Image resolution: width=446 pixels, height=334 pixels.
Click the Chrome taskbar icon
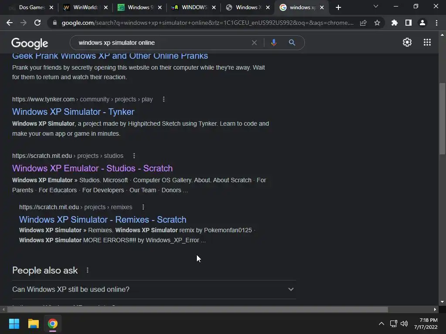[53, 324]
